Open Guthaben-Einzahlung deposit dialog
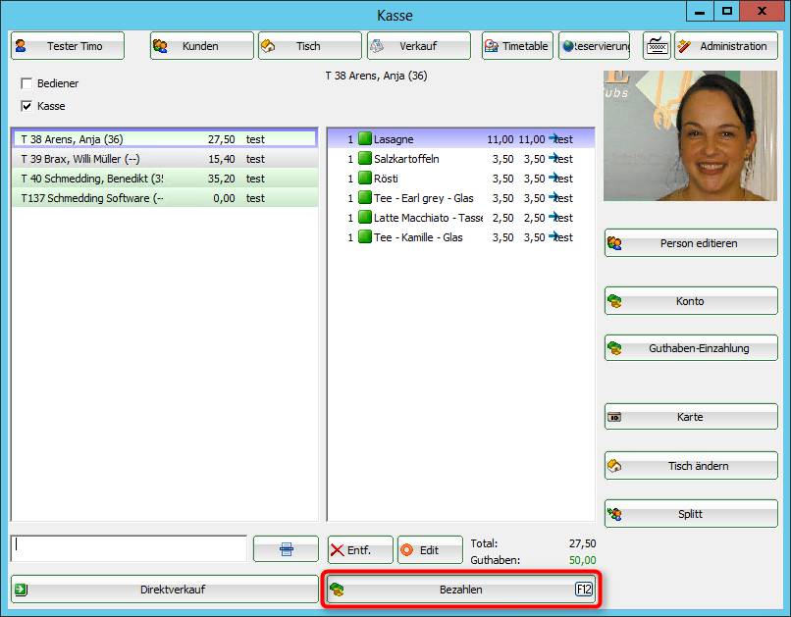Viewport: 791px width, 617px height. click(x=691, y=348)
